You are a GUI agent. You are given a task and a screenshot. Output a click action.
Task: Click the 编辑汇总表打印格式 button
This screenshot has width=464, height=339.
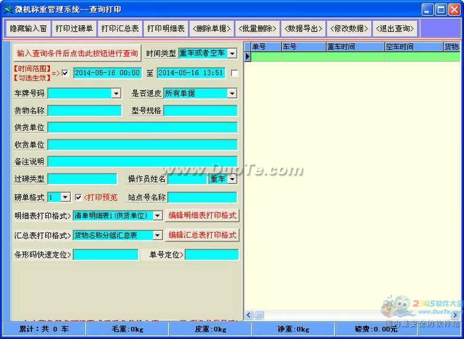coord(202,235)
